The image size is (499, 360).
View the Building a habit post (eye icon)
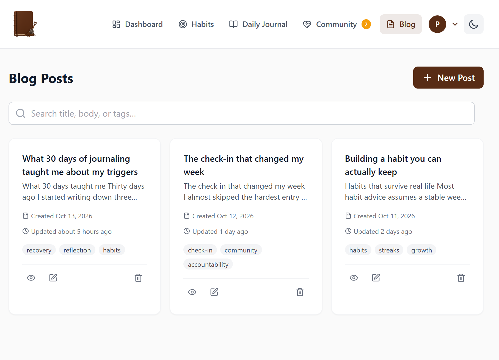point(354,278)
